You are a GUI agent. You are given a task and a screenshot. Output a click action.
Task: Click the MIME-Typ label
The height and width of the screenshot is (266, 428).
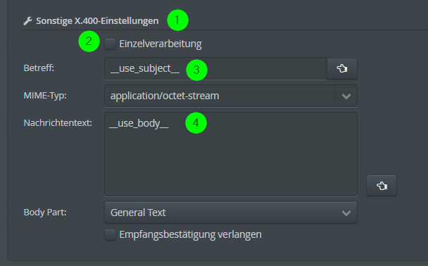(45, 96)
